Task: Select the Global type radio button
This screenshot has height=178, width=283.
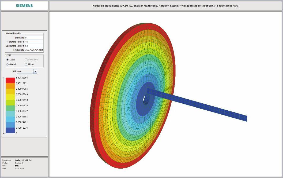Action: click(7, 64)
